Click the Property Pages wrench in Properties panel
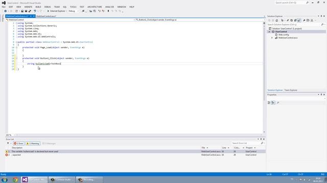The height and width of the screenshot is (183, 327). (278, 103)
